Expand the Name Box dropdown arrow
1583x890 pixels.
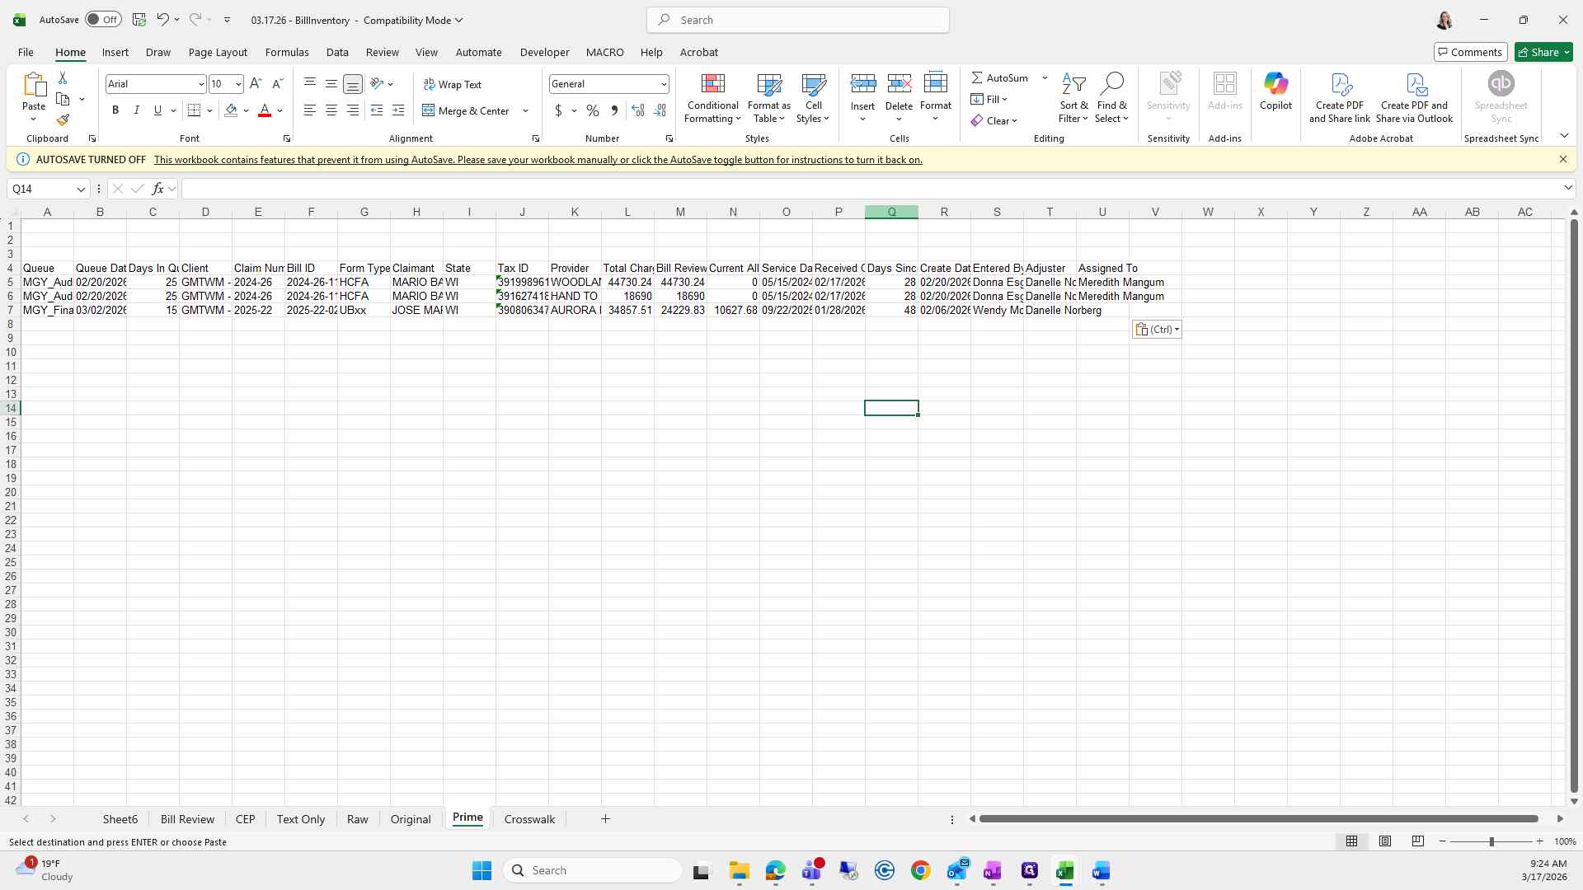(81, 190)
